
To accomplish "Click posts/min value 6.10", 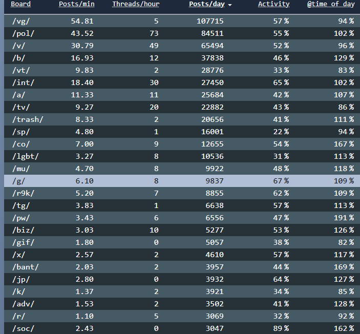I will [84, 181].
